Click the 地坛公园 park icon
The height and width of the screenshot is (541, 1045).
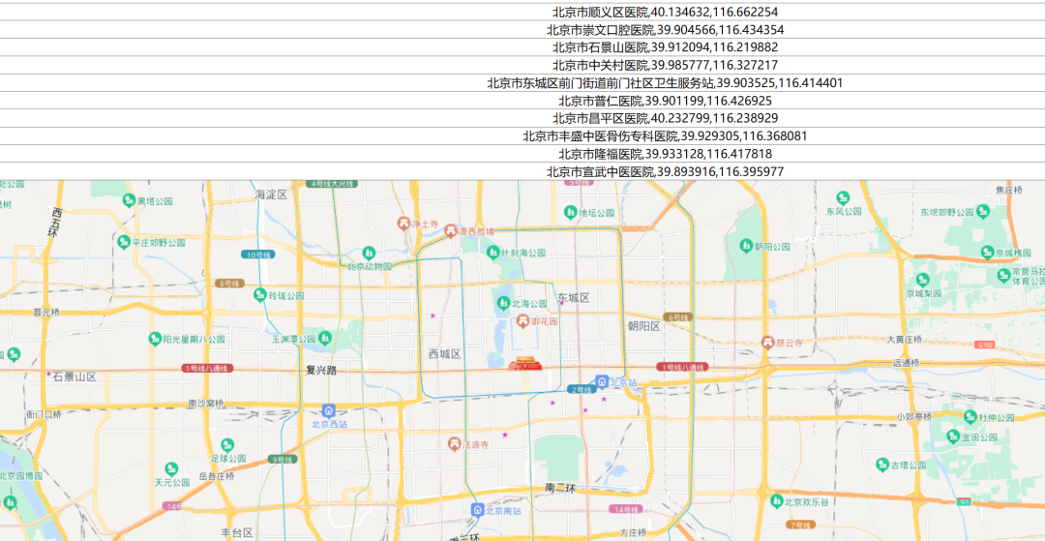tap(571, 213)
